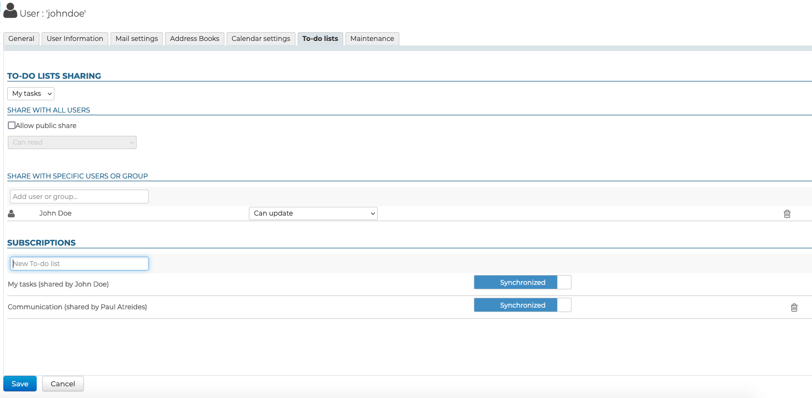812x398 pixels.
Task: Click the user avatar icon beside 'johndoe'
Action: (x=10, y=11)
